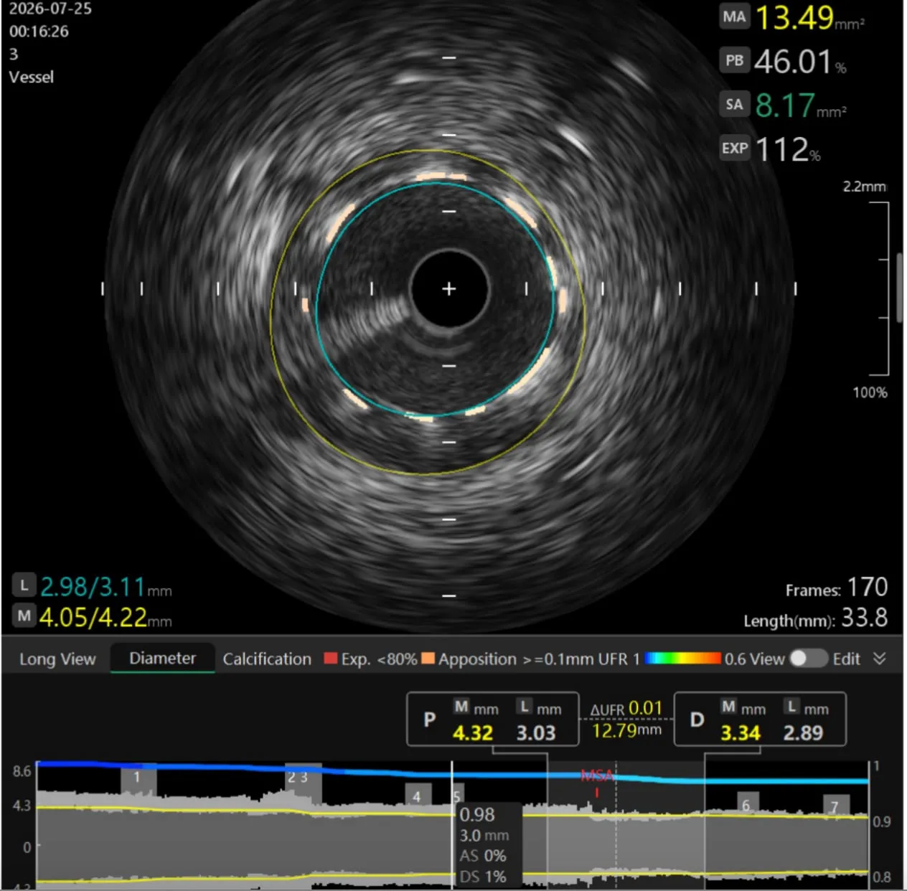
Task: Expand options with the double chevron
Action: 880,659
